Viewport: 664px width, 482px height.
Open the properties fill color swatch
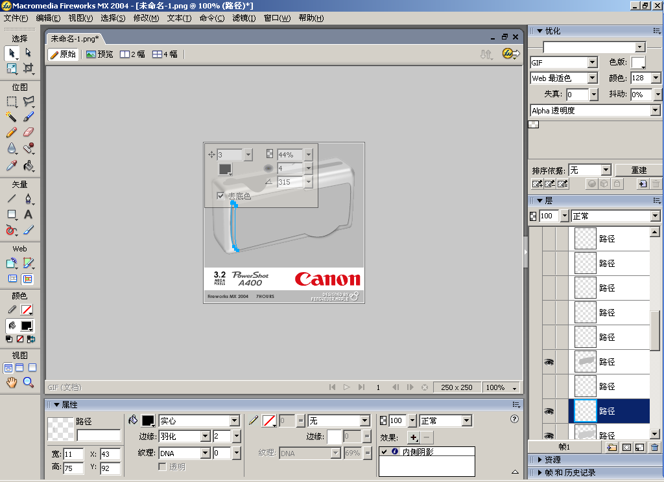click(x=148, y=420)
